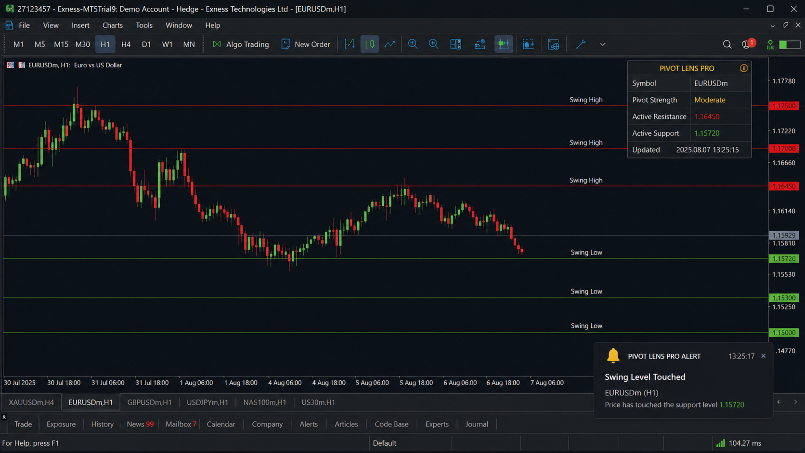The image size is (805, 453).
Task: Click the red 1.16450 resistance price label
Action: tap(784, 186)
